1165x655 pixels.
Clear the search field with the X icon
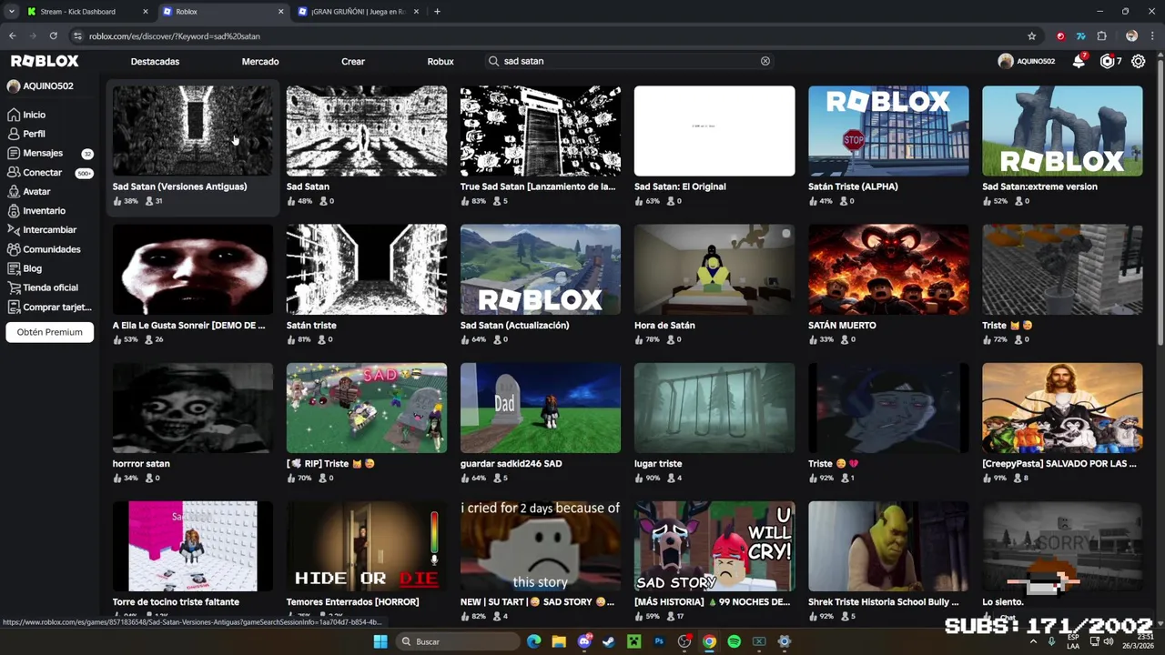tap(765, 61)
